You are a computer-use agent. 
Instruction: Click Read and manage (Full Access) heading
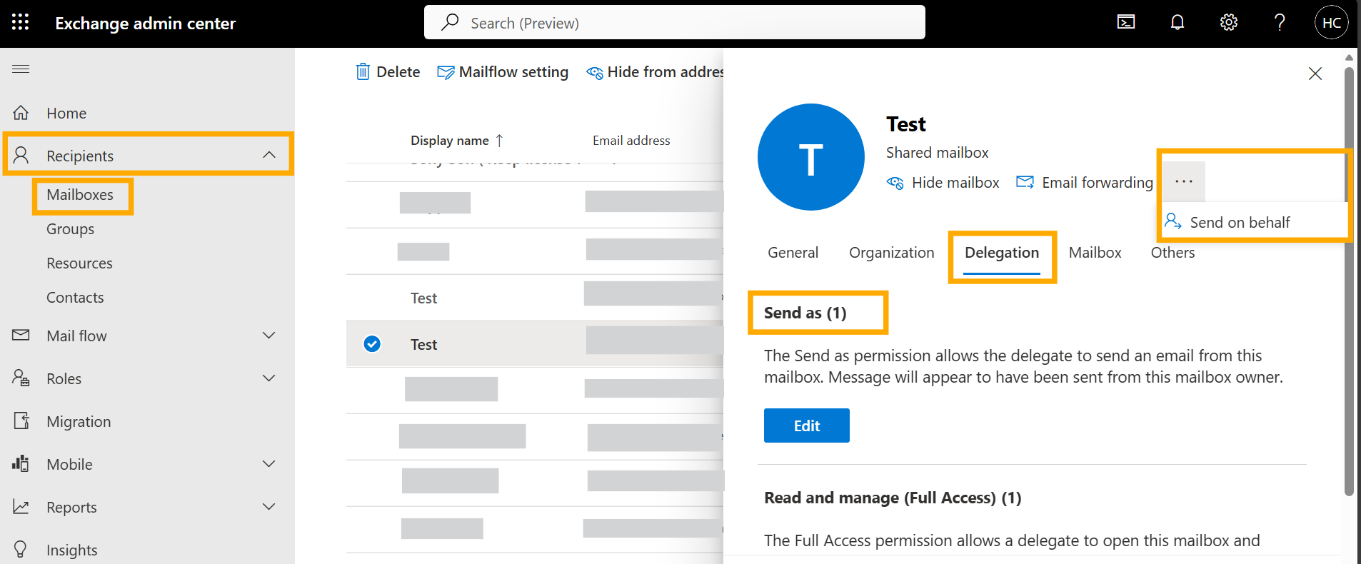coord(893,498)
